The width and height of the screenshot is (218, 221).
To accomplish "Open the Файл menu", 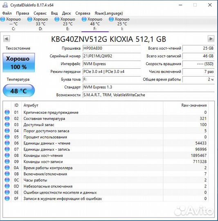I will 7,13.
